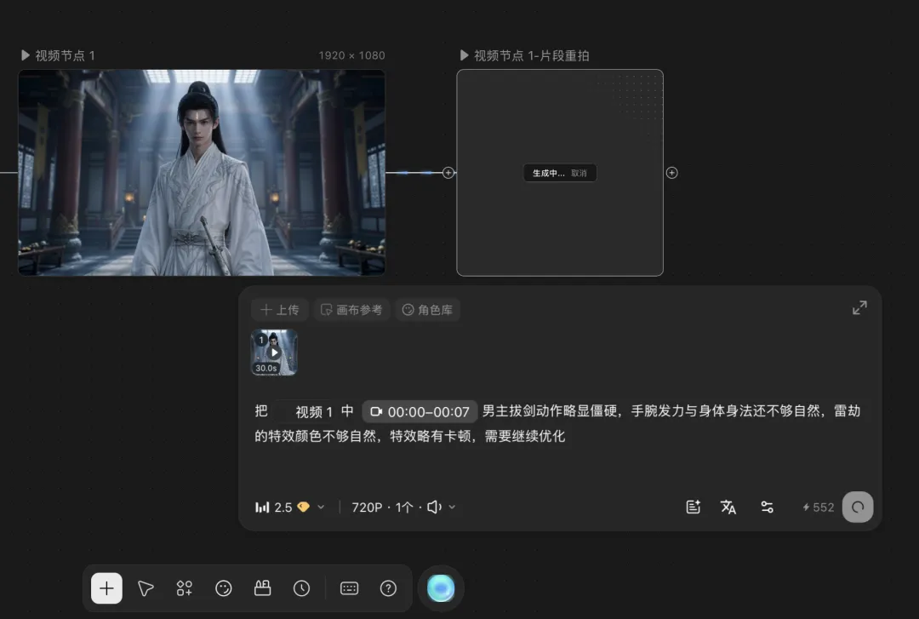Image resolution: width=919 pixels, height=619 pixels.
Task: Click the translate prompt icon
Action: (728, 507)
